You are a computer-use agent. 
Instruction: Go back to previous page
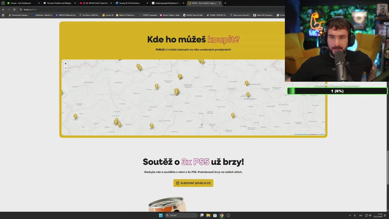(3, 9)
